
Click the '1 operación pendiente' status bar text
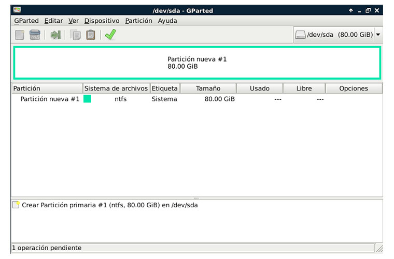(47, 248)
